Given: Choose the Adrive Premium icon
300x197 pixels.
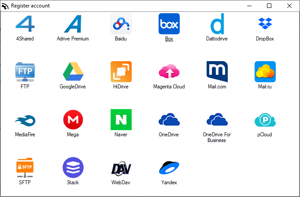Looking at the screenshot, I should [73, 24].
